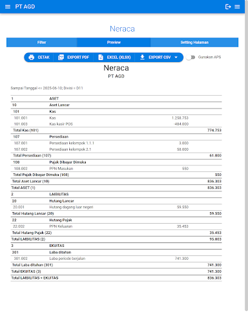Viewport: 248px width, 331px height.
Task: Click the Laba periode berjalan row
Action: [116, 259]
